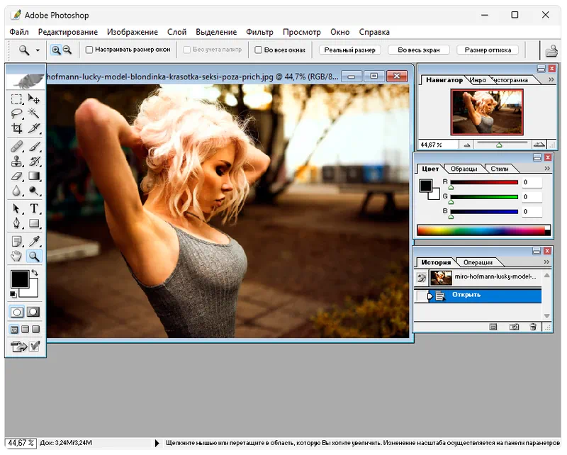Click foreground color swatch in toolbox
This screenshot has height=455, width=567.
[19, 279]
